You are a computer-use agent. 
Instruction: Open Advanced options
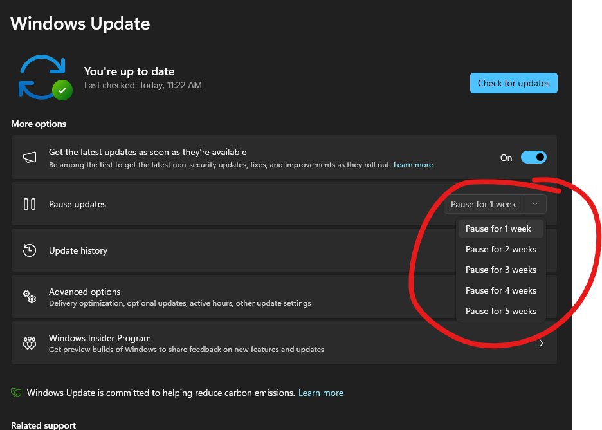284,297
